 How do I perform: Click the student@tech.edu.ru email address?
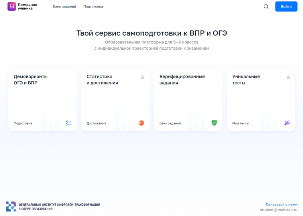[x=279, y=210]
